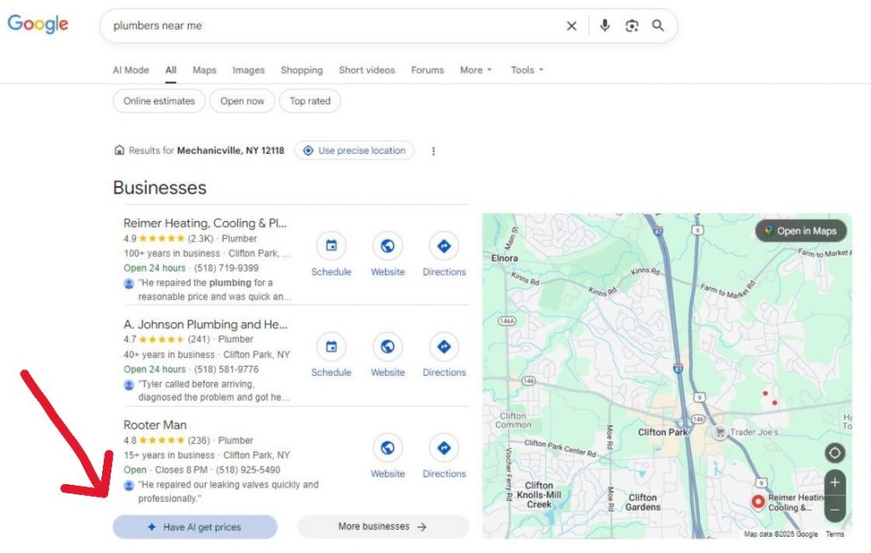Switch to the Images tab
This screenshot has height=553, width=871.
coord(248,70)
